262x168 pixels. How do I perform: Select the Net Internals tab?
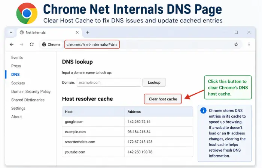click(49, 32)
